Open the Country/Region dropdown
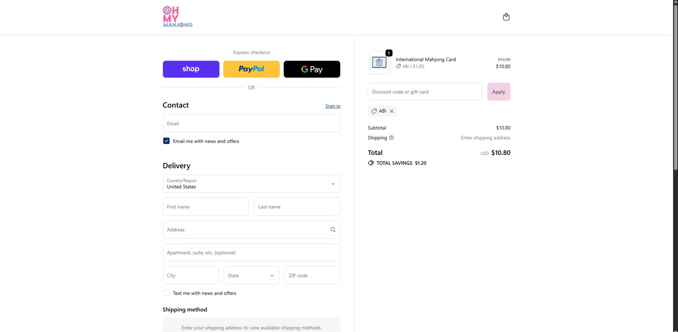This screenshot has height=332, width=678. pos(251,184)
